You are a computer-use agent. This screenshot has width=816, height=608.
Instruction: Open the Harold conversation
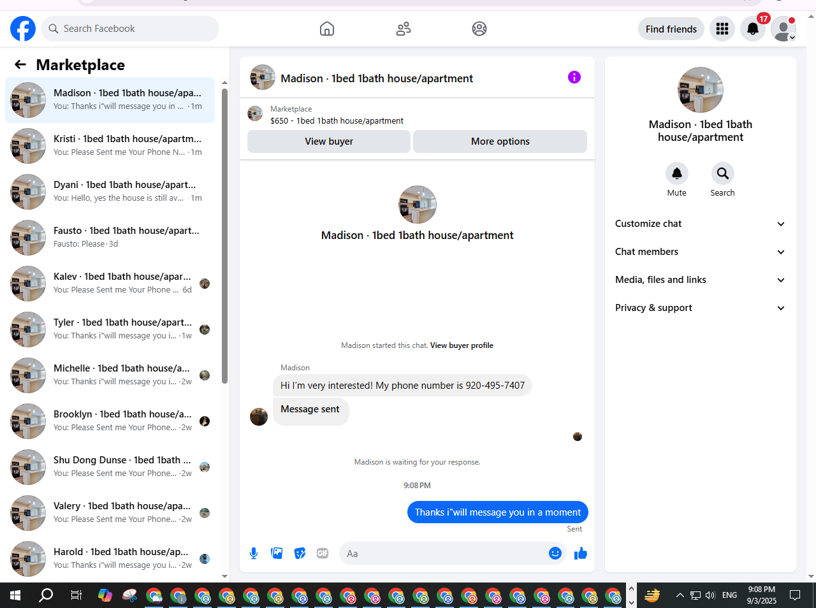(110, 559)
